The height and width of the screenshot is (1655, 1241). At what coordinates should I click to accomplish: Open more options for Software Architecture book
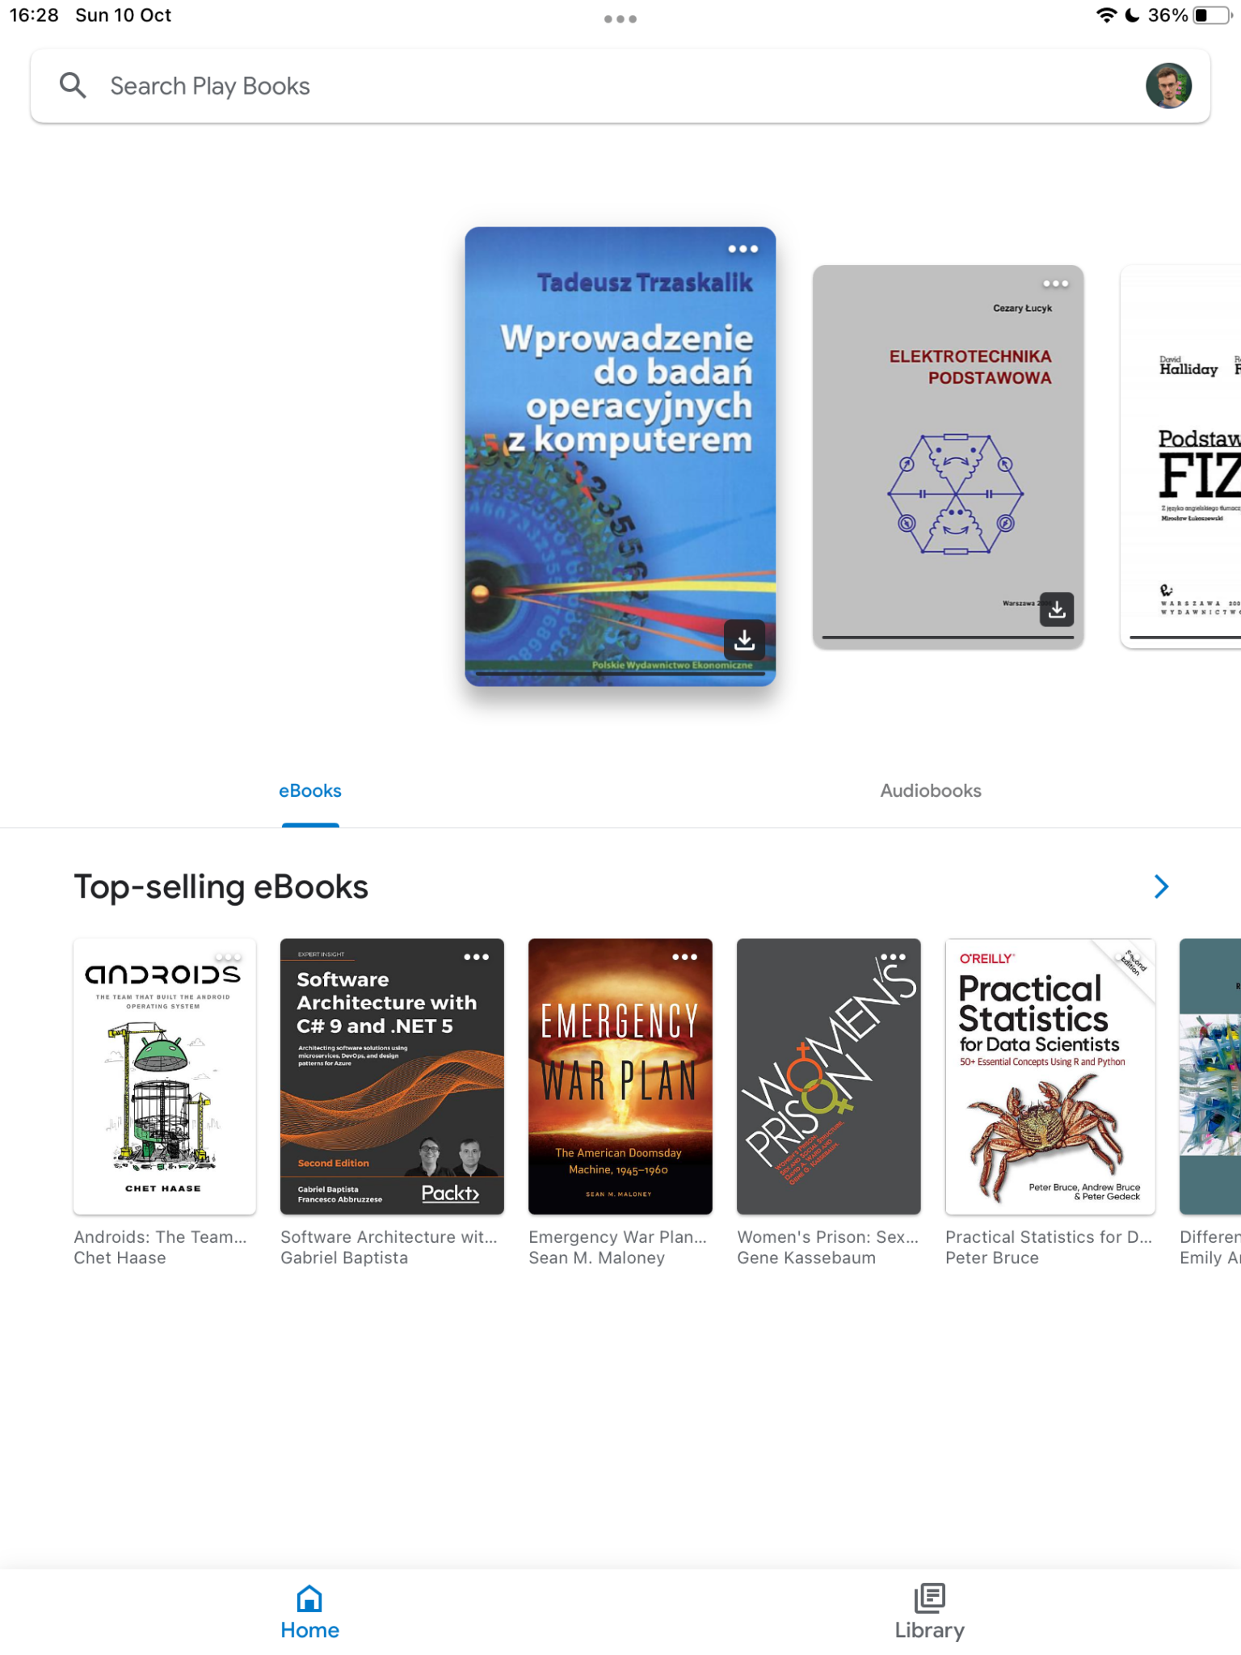476,957
